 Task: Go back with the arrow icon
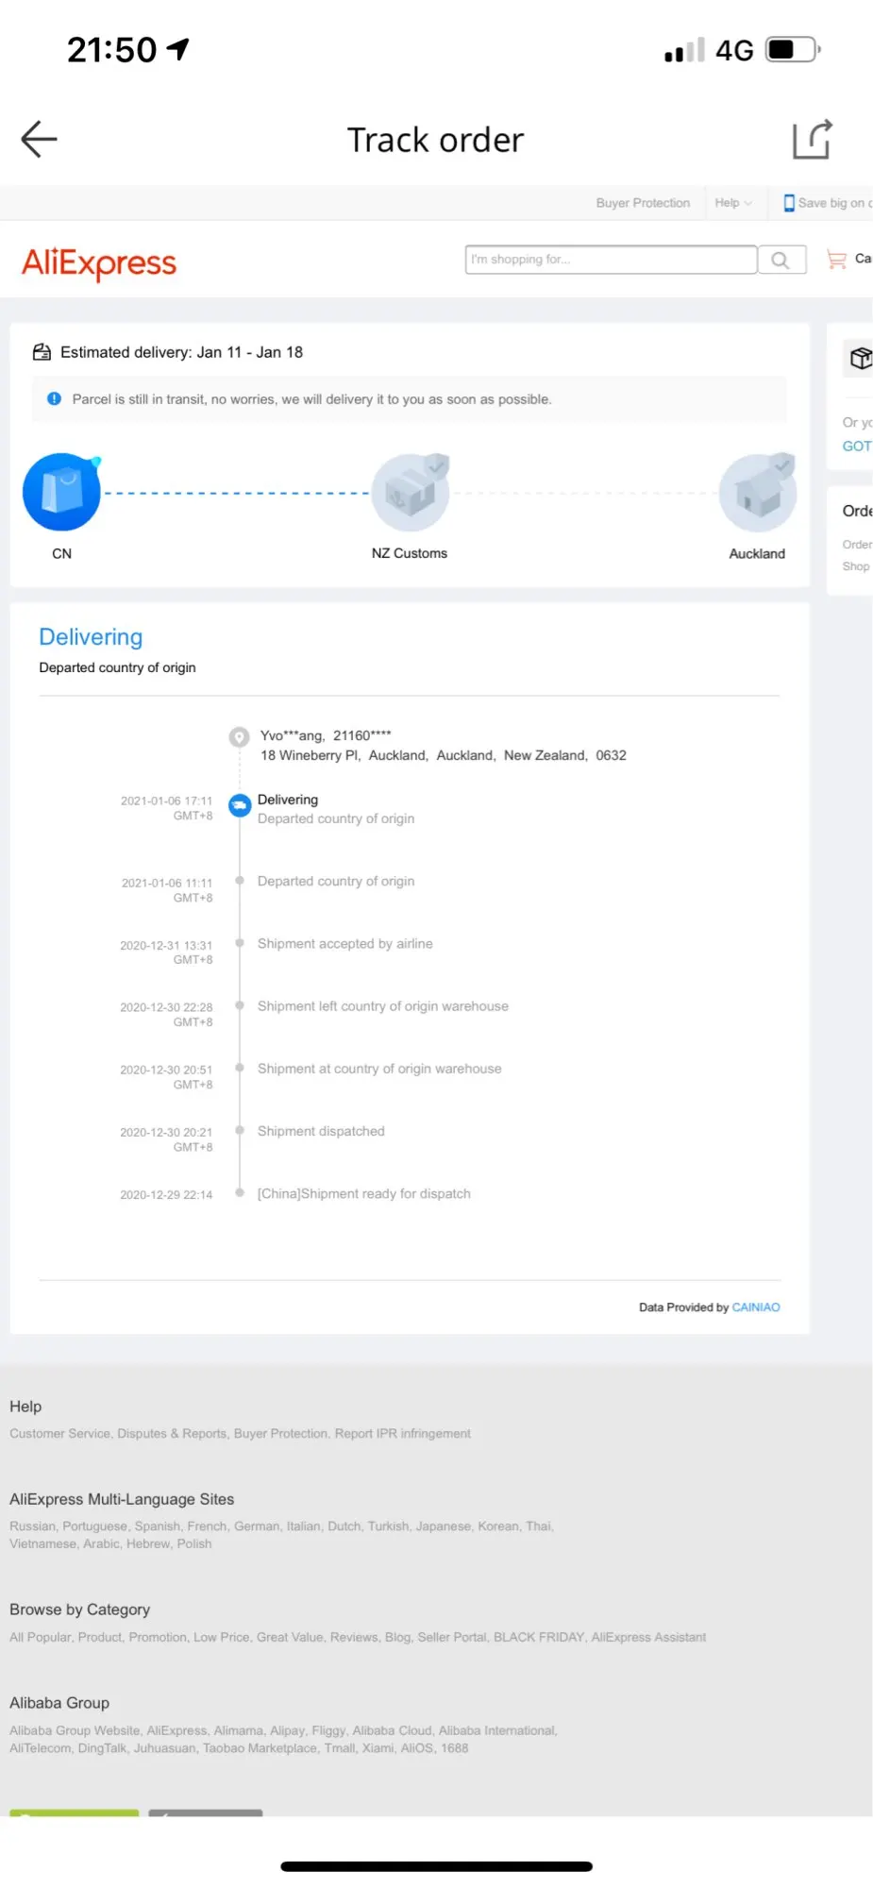40,140
